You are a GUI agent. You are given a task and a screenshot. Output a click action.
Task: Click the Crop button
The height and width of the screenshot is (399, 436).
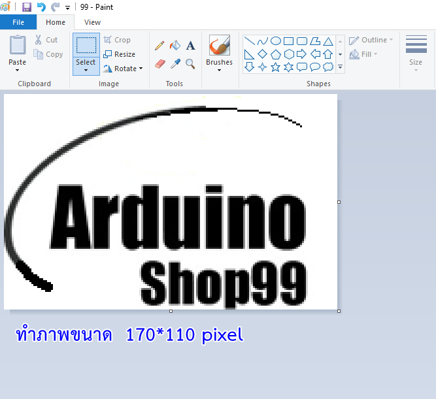[x=117, y=40]
